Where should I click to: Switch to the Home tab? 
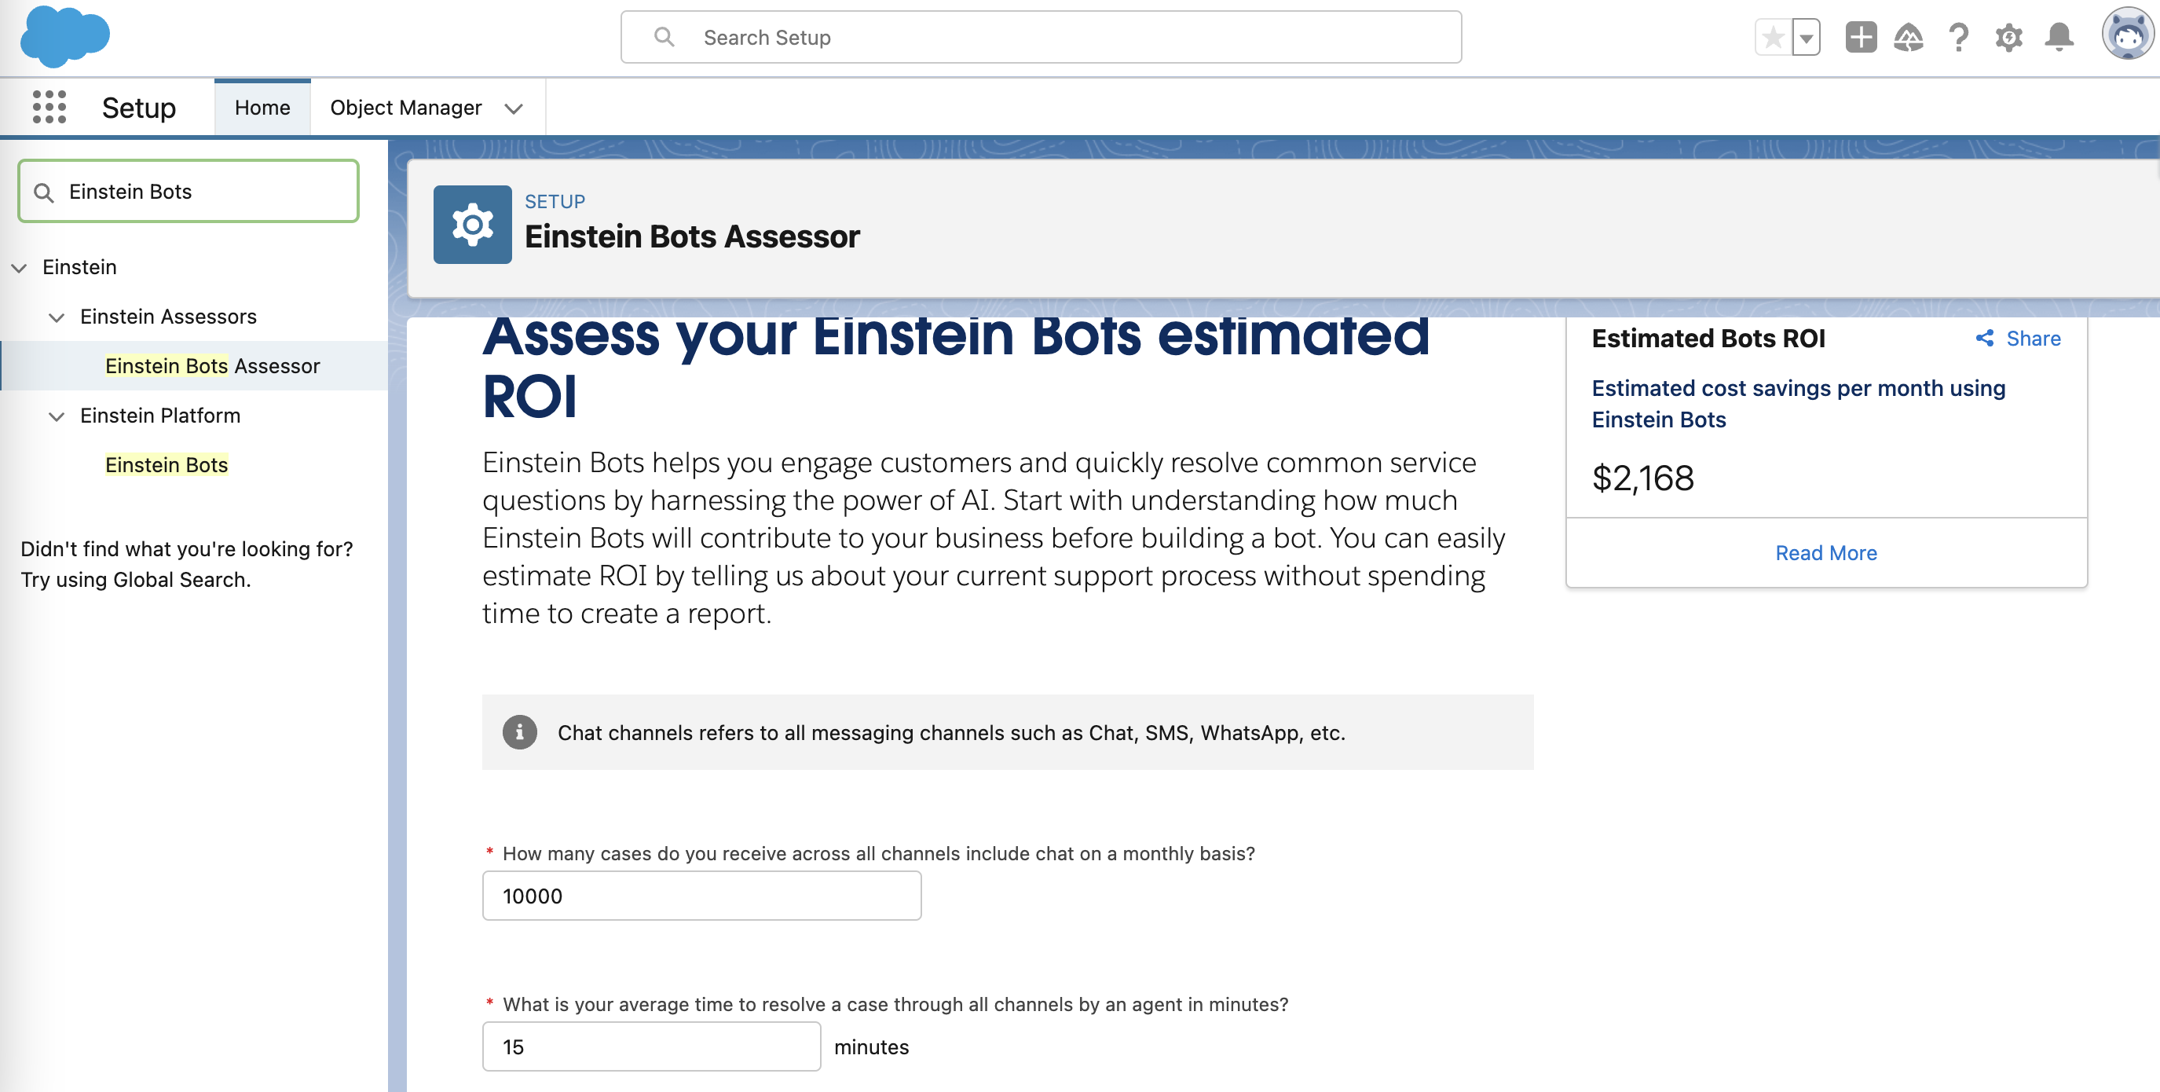(x=262, y=108)
